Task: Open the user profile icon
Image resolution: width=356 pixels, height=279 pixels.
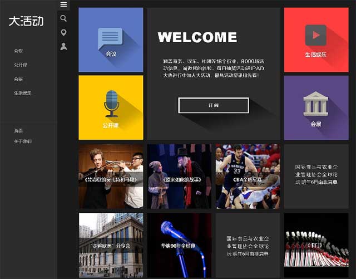Action: (63, 47)
